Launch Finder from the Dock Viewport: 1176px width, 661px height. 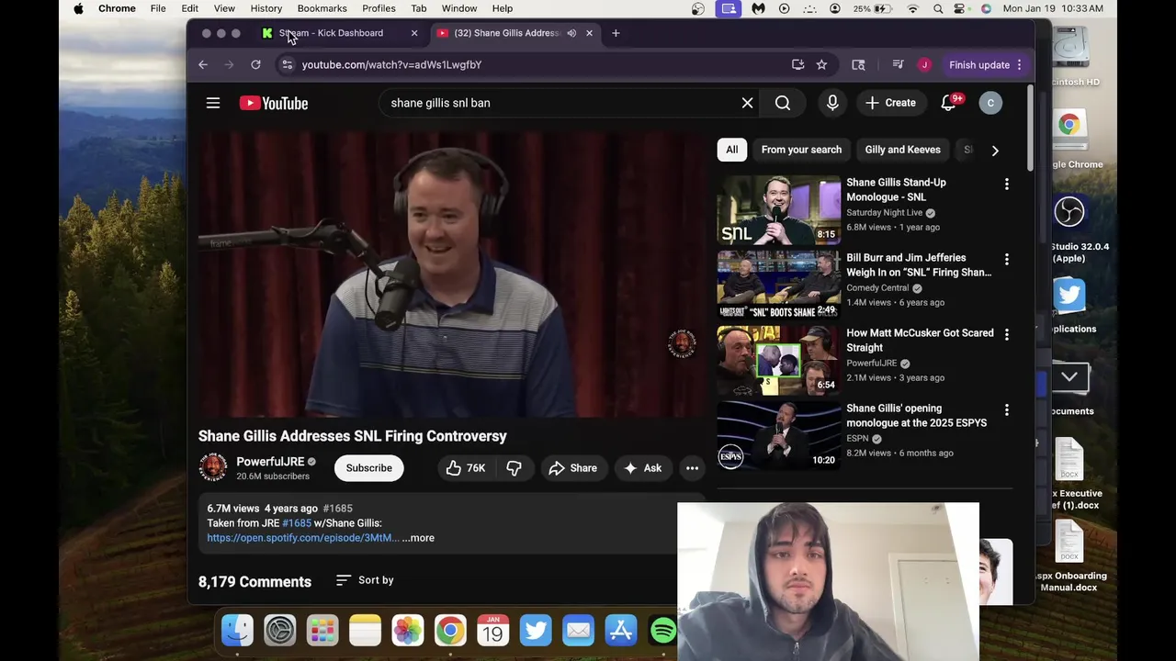tap(237, 630)
